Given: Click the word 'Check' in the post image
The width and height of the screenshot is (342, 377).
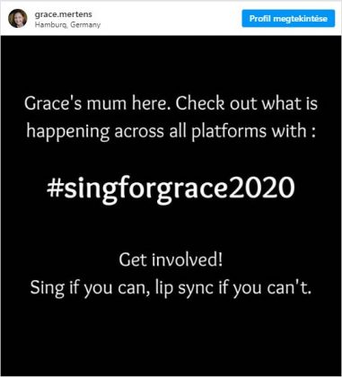Looking at the screenshot, I should [x=200, y=103].
